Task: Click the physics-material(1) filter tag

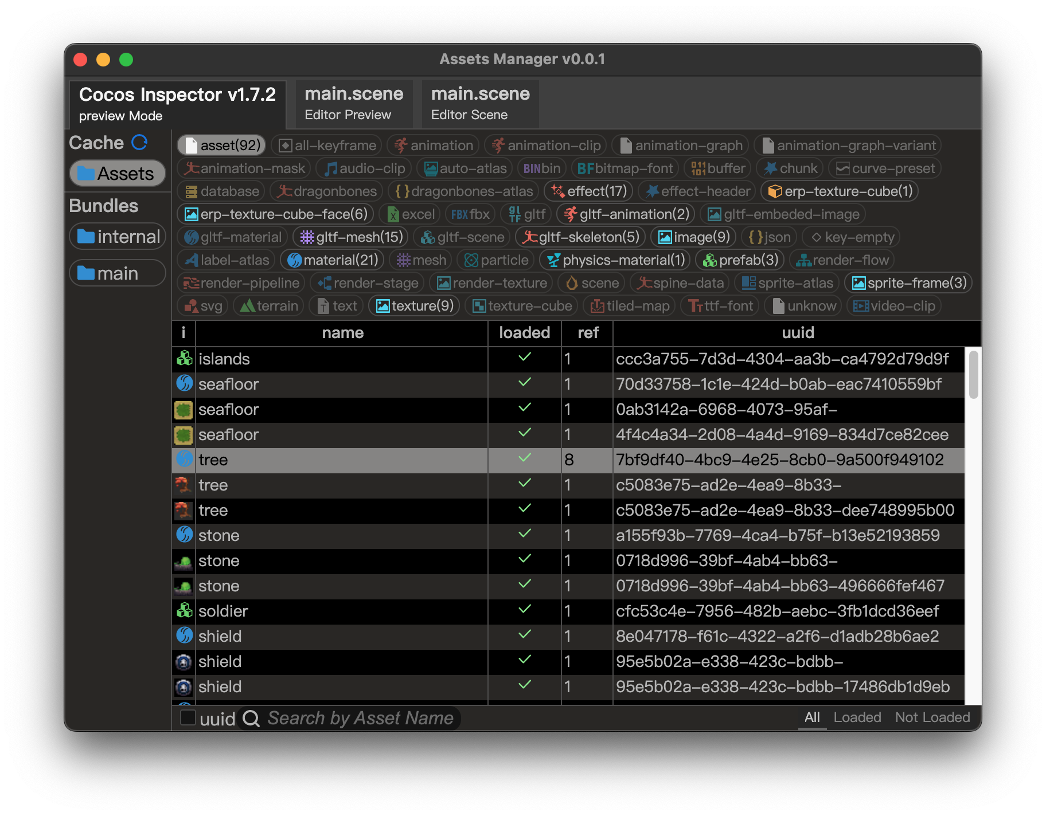Action: [615, 260]
